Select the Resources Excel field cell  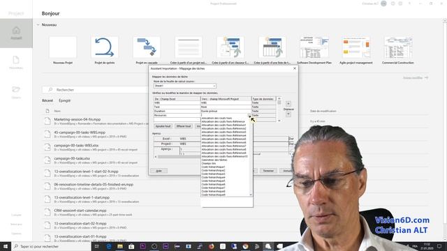(x=177, y=115)
